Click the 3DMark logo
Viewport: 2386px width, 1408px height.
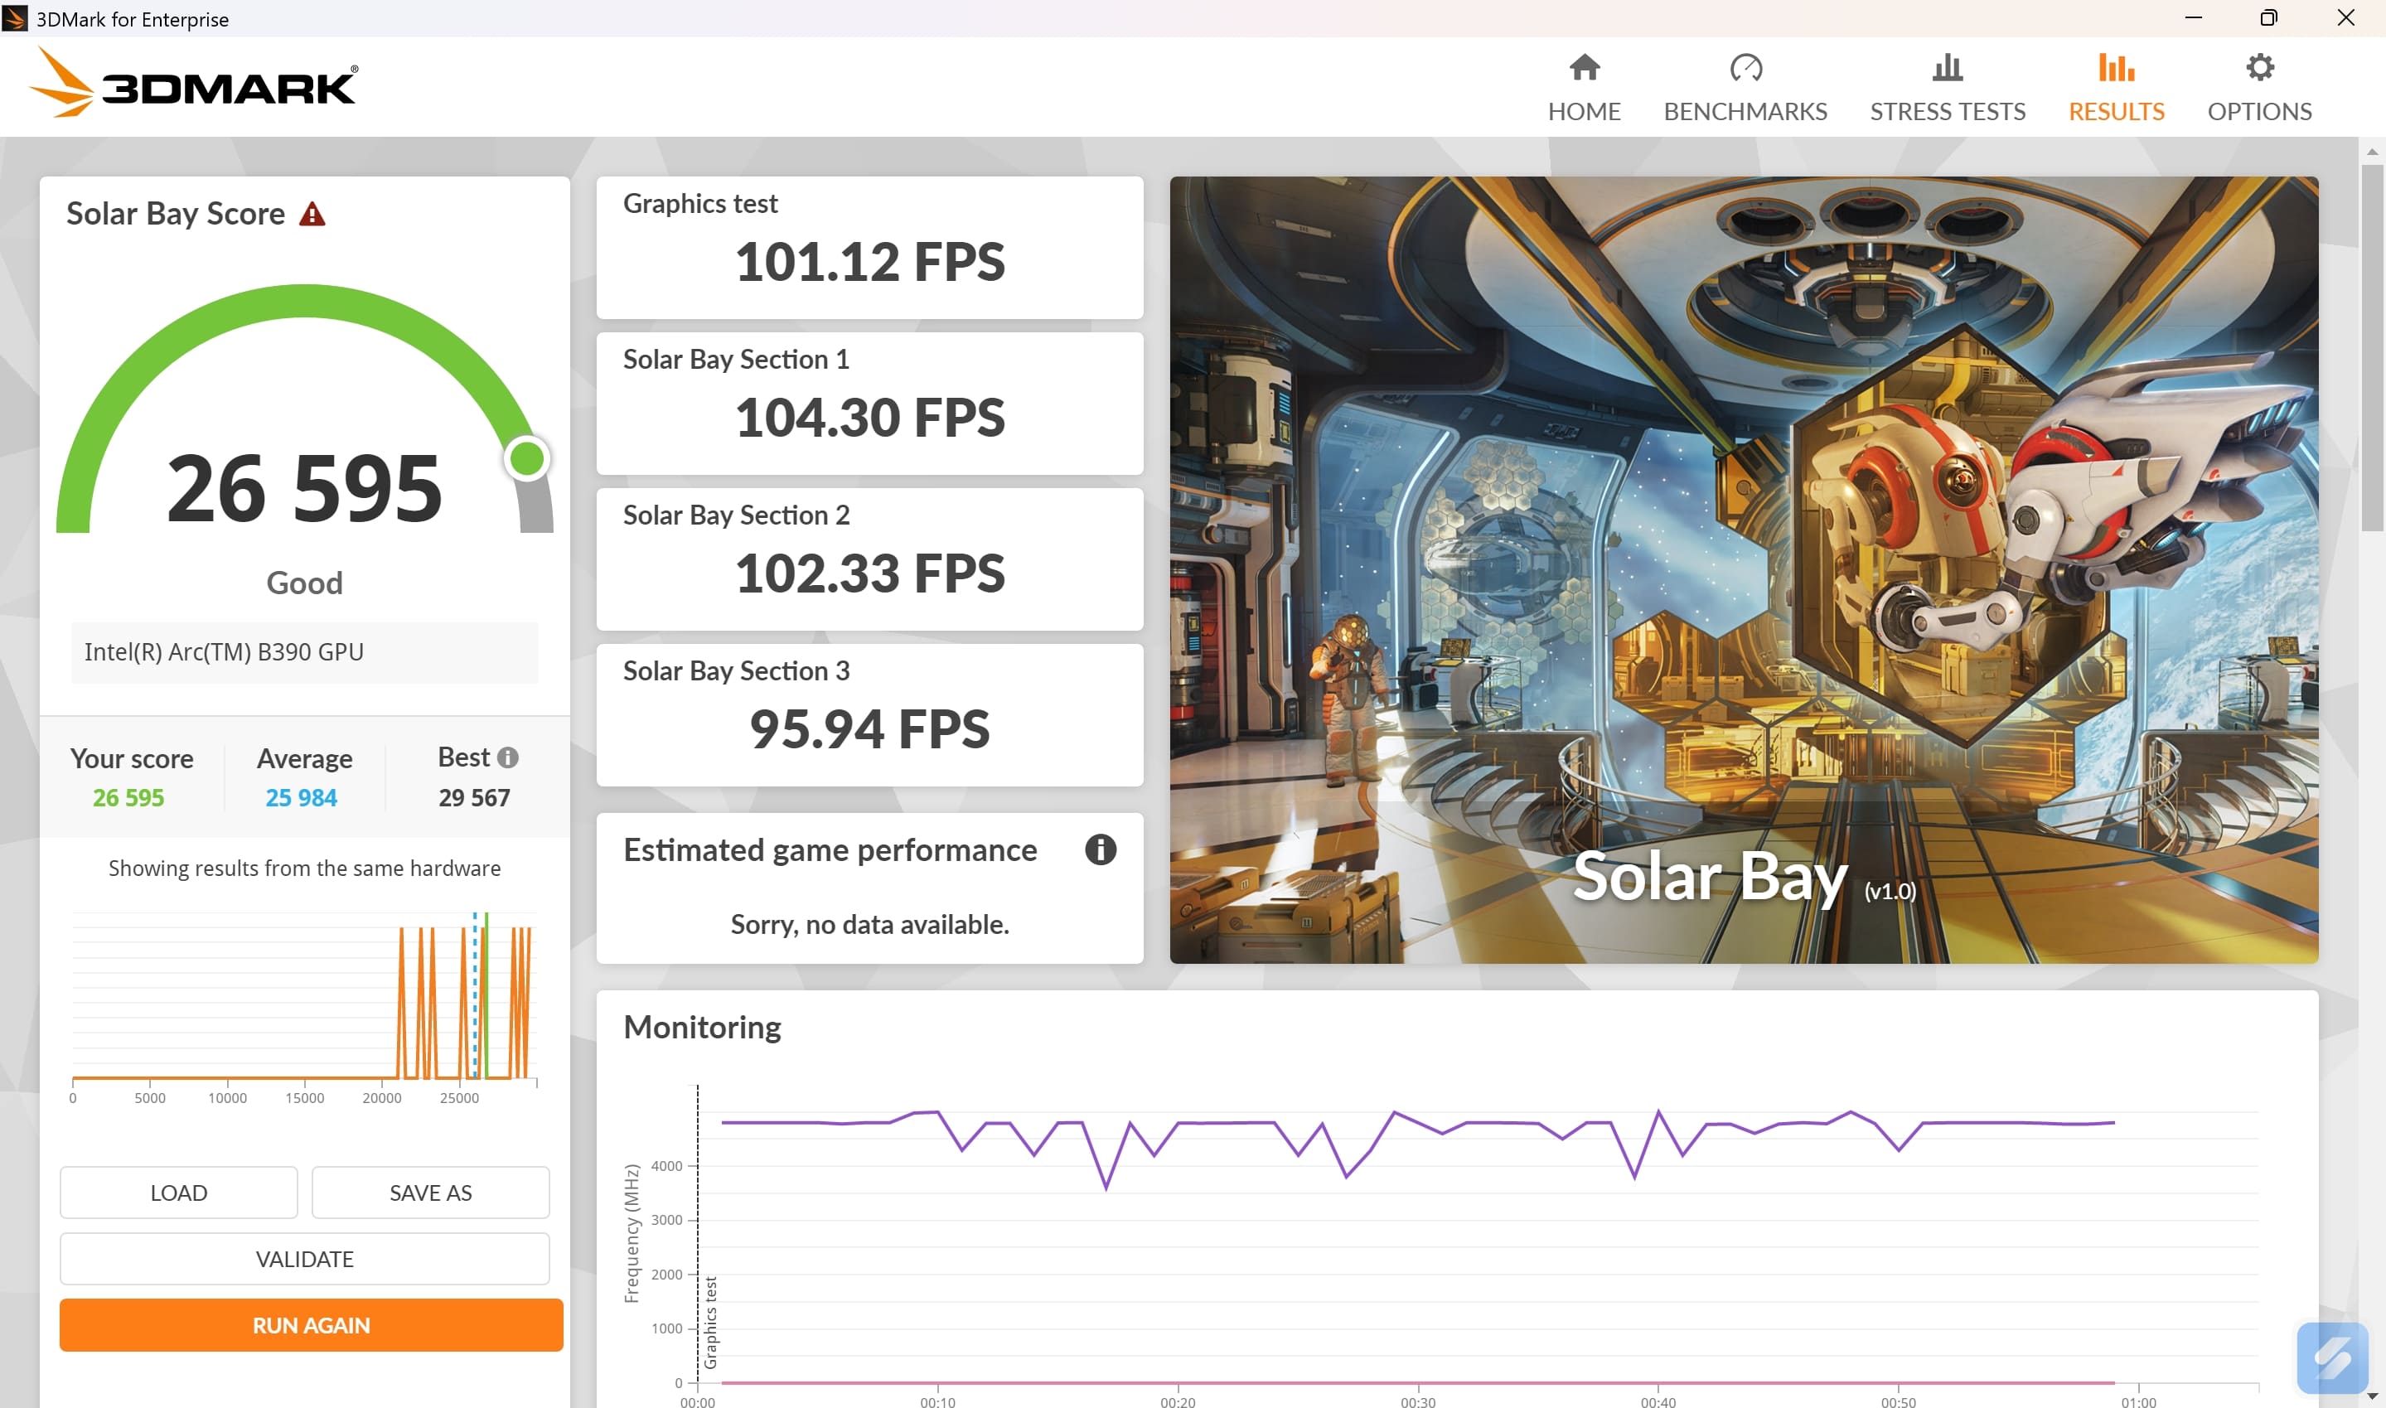(x=195, y=85)
